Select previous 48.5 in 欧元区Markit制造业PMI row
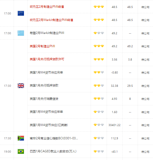Viewport: 153px width, 160px height. click(114, 20)
